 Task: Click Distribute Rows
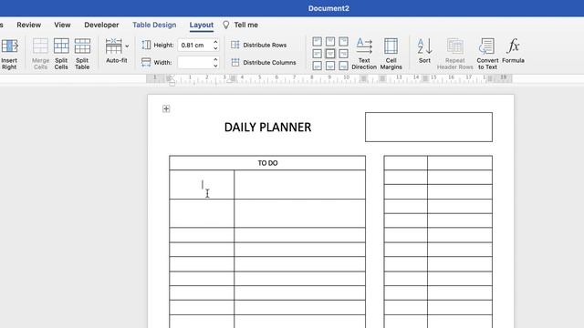click(259, 45)
